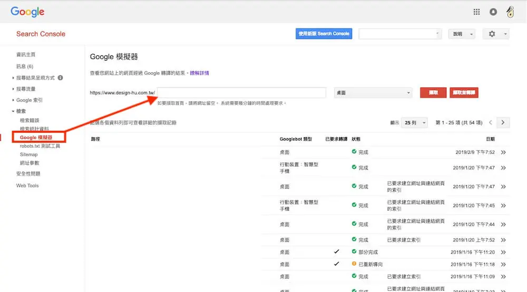527x292 pixels.
Task: Open details arrow for 2019/1/20 上午7:52 row
Action: (x=503, y=240)
